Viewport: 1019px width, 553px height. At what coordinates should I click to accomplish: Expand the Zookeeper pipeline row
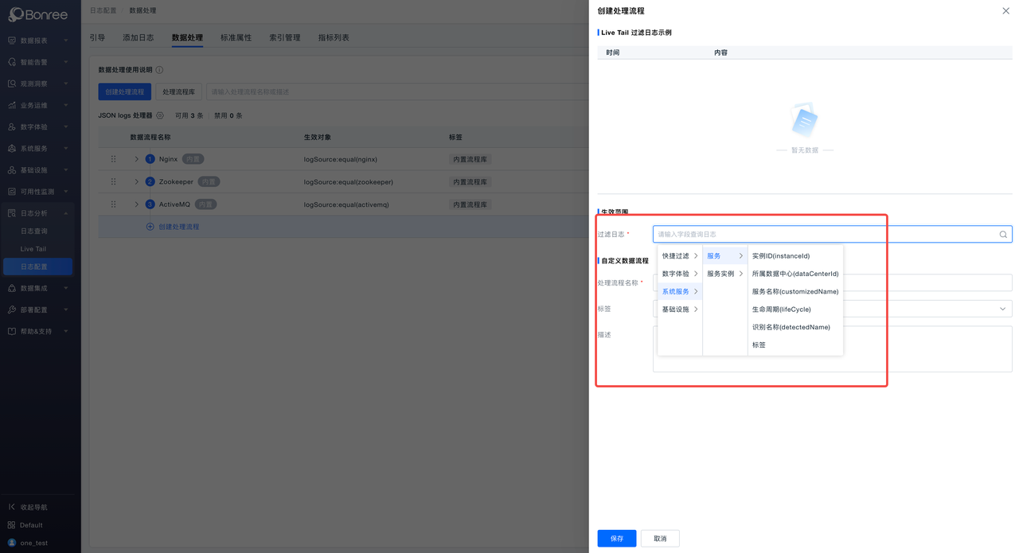136,182
